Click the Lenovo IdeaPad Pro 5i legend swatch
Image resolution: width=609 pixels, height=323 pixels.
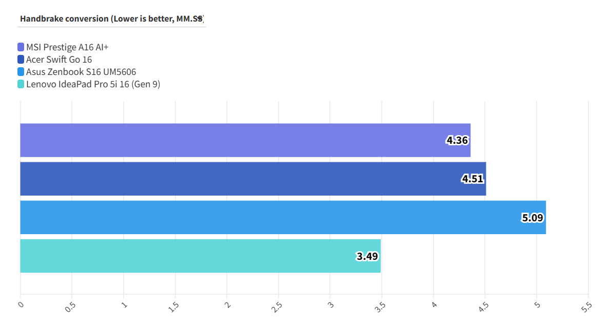tap(21, 84)
